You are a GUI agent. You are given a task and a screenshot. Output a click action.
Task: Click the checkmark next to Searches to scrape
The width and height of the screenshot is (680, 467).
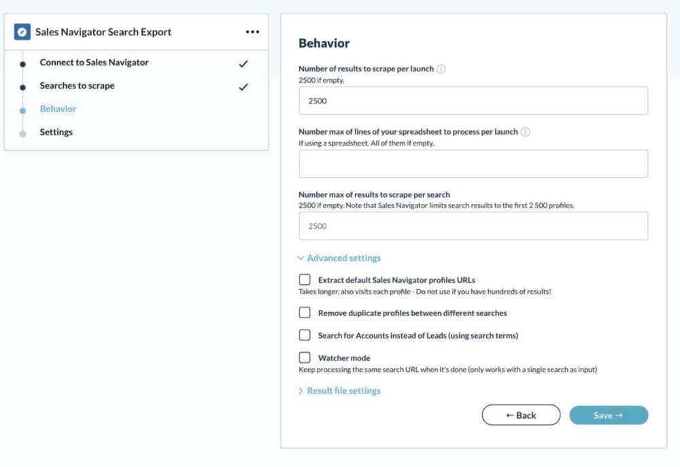pos(243,87)
